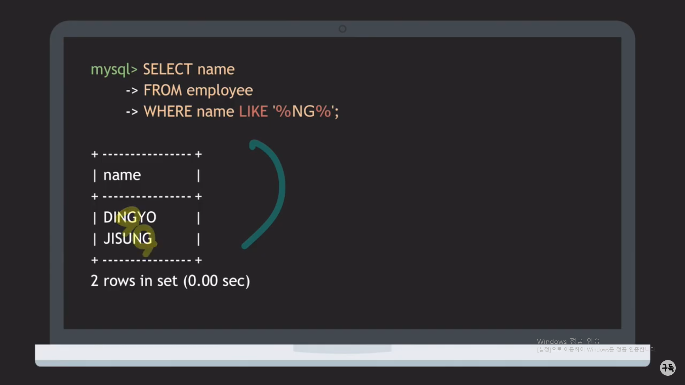Click the FROM keyword
Screen dimensions: 685x385
coord(163,91)
